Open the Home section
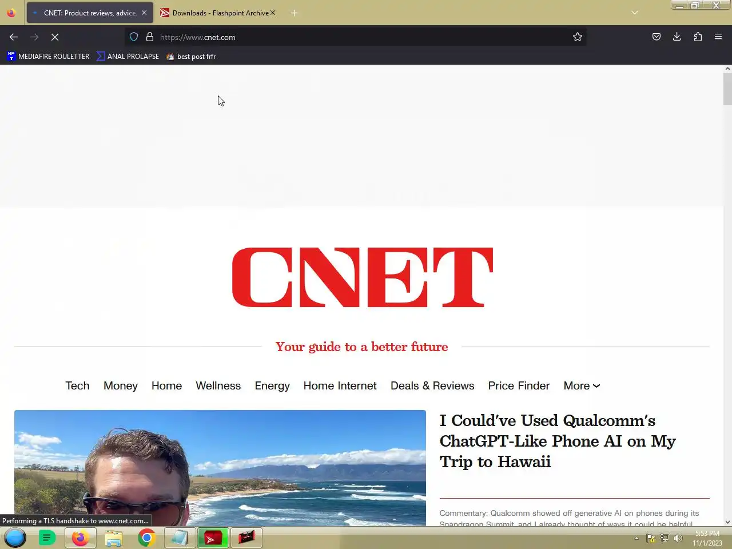Image resolution: width=732 pixels, height=549 pixels. pos(166,386)
